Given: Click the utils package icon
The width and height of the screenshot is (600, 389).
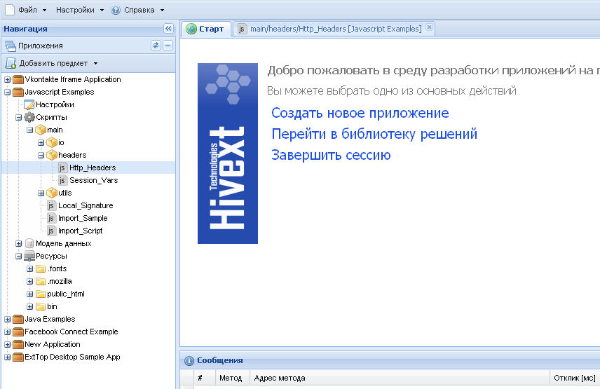Looking at the screenshot, I should coord(52,193).
